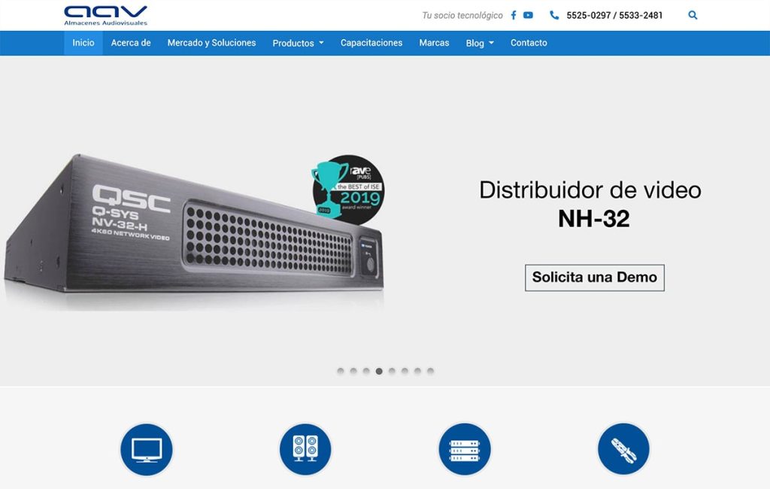Open the Facebook page via its icon
This screenshot has height=489, width=770.
click(x=513, y=14)
